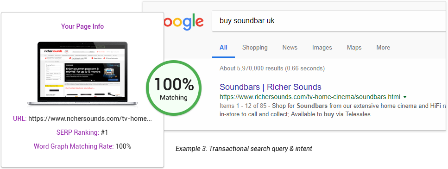
Task: Select the All search tab
Action: [223, 47]
